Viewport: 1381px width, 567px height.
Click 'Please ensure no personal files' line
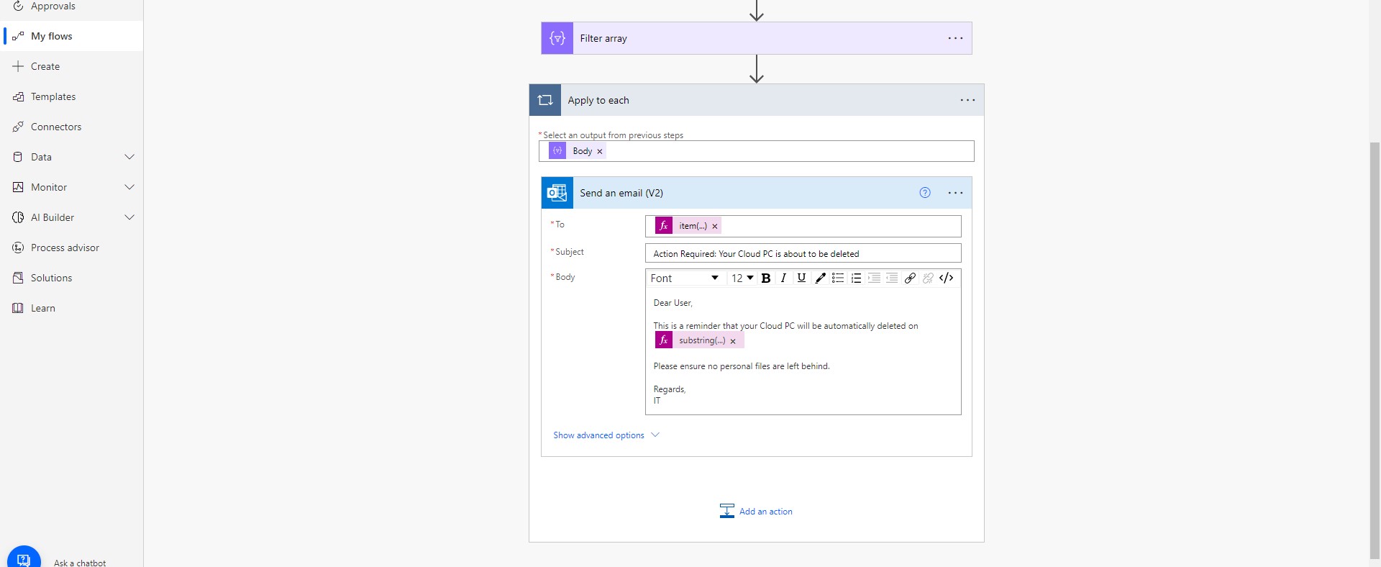(x=742, y=366)
